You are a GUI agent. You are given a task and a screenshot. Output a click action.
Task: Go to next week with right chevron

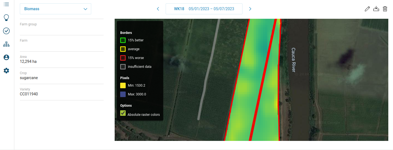pos(250,9)
